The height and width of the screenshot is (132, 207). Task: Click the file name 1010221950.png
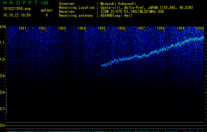pos(17,9)
